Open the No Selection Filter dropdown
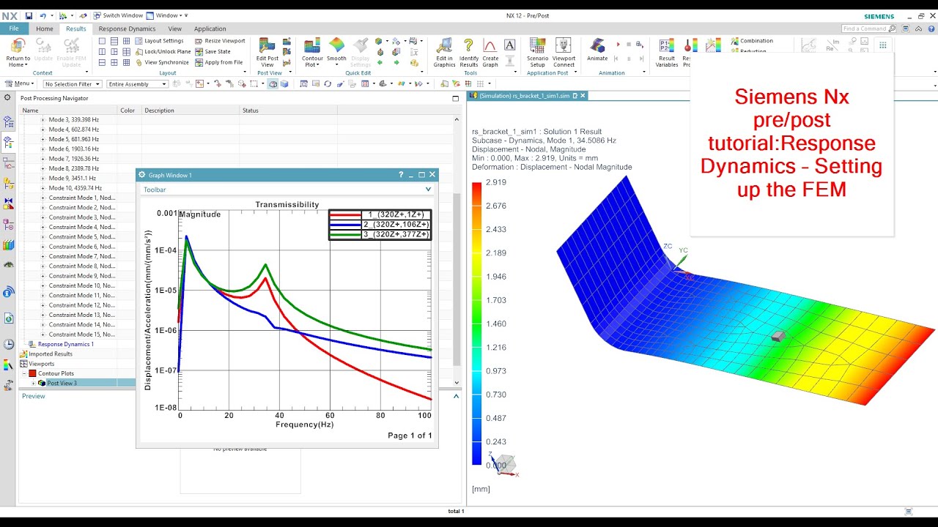 pyautogui.click(x=73, y=84)
